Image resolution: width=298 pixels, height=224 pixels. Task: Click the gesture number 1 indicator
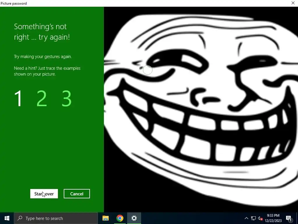pos(18,99)
